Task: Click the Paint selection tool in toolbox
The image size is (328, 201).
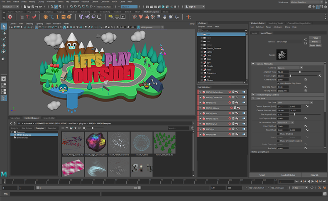Action: point(4,39)
